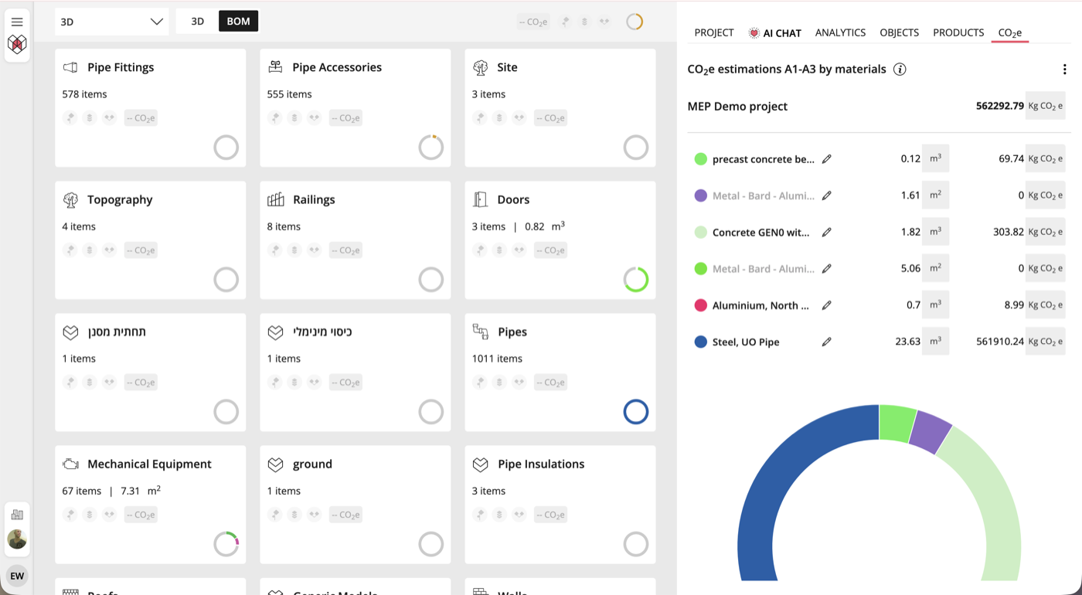This screenshot has width=1082, height=595.
Task: Click the "561910.24" value in the Steel row
Action: (x=1000, y=342)
